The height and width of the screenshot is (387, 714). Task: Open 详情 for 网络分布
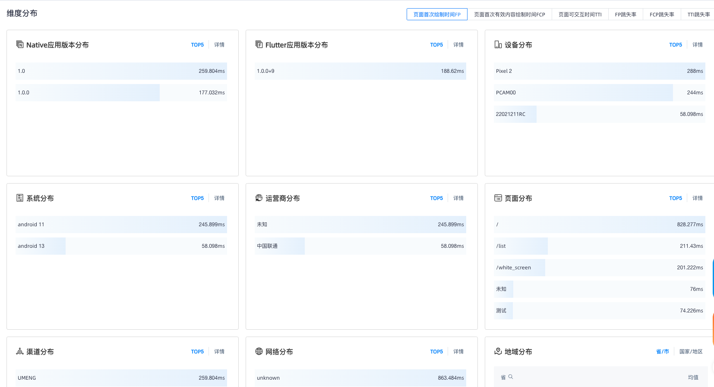458,352
